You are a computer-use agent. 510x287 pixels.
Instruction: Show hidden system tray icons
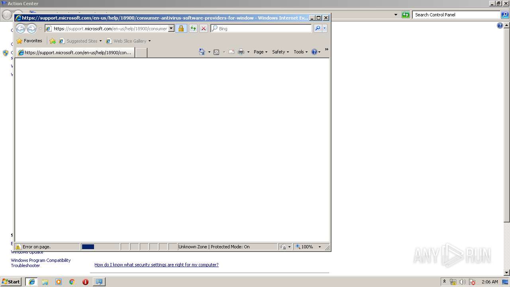click(x=444, y=281)
